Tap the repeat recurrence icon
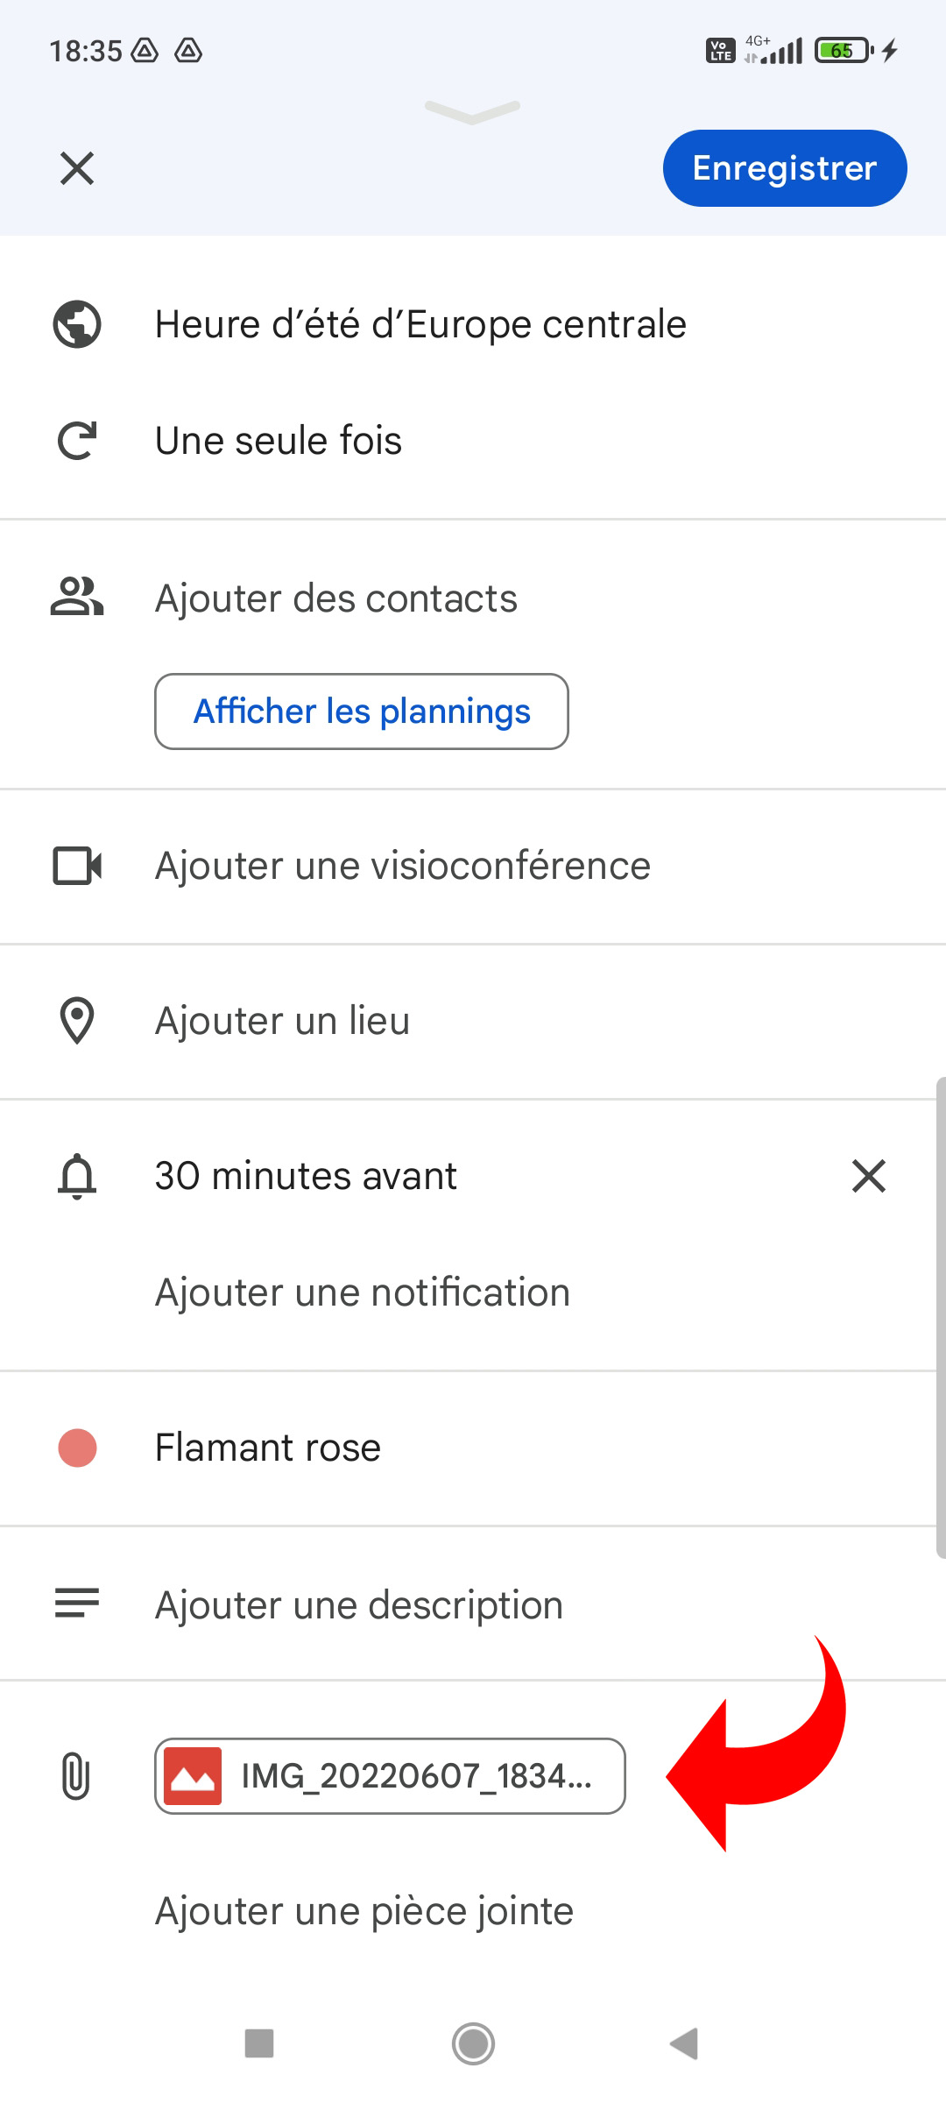 (x=77, y=441)
